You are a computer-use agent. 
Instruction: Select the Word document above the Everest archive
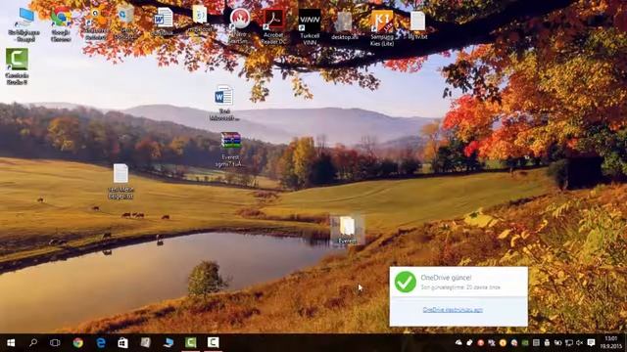[x=224, y=103]
